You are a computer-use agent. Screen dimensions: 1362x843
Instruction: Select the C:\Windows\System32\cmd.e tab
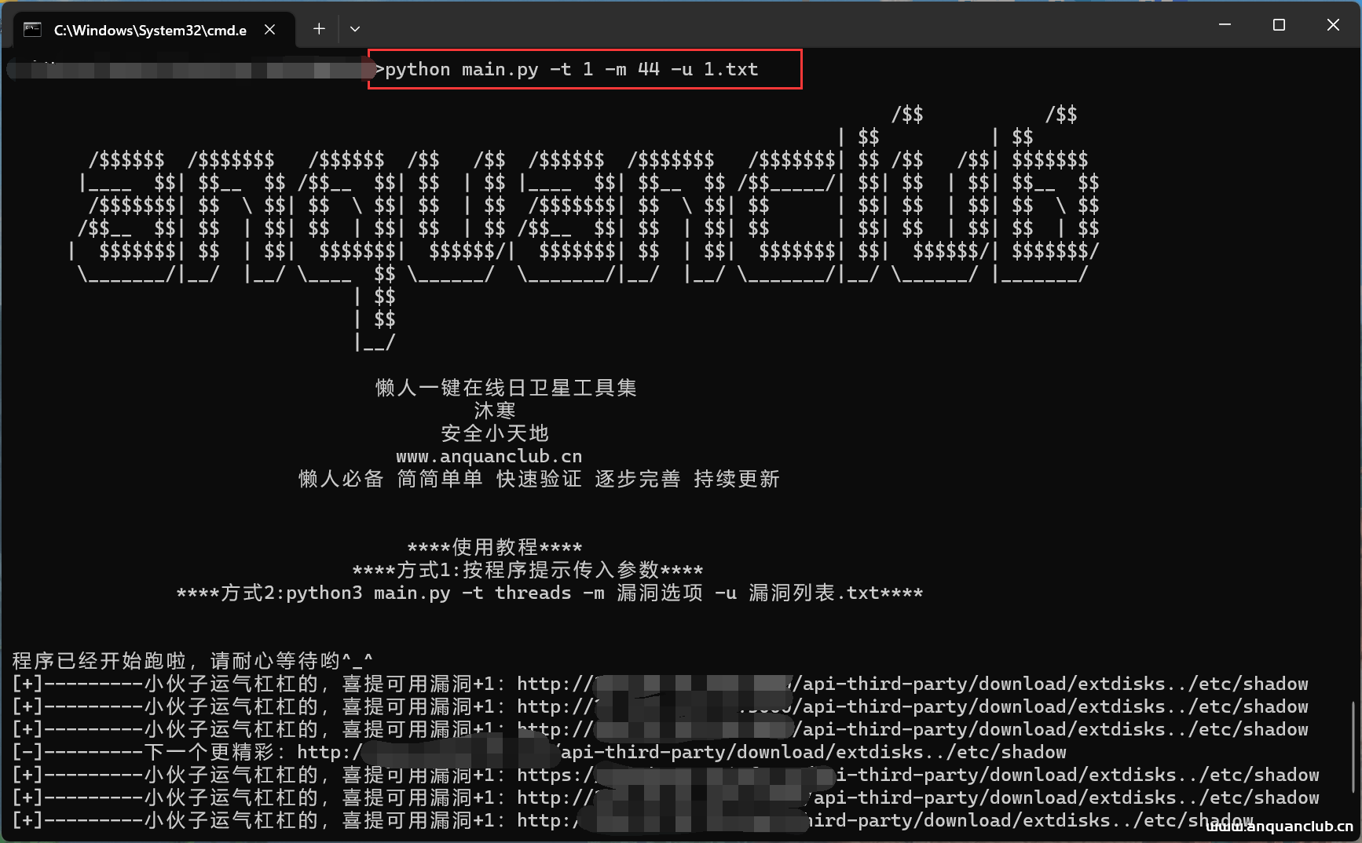149,30
